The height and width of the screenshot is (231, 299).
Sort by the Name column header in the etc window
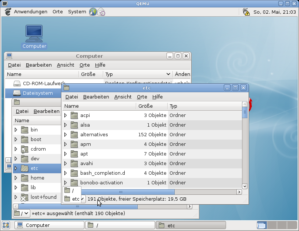coord(99,106)
